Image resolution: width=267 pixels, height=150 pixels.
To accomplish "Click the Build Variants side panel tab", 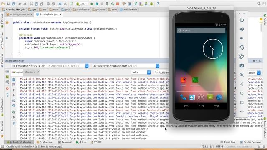I will [x=2, y=107].
